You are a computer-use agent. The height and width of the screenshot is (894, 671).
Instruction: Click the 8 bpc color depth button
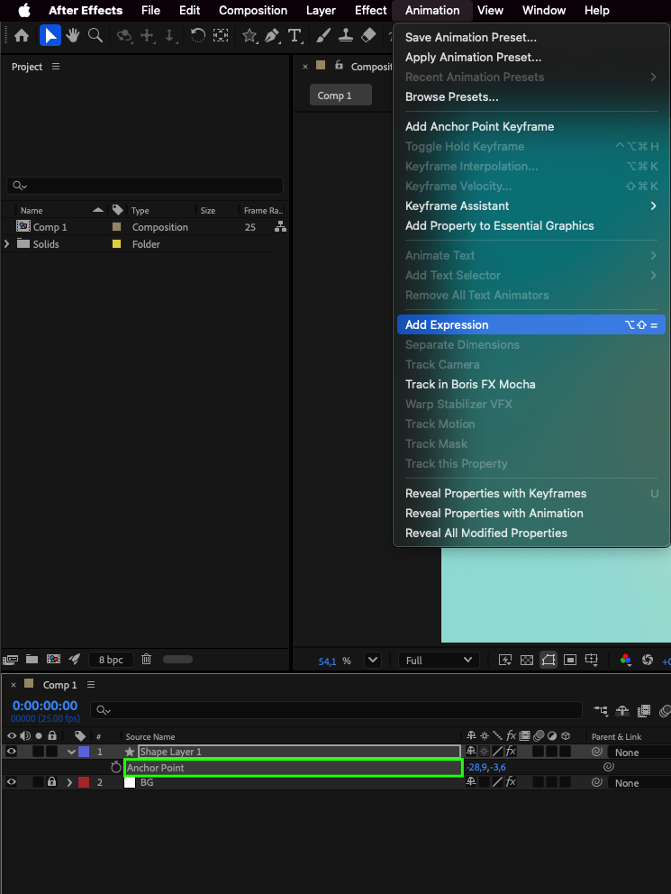tap(111, 660)
